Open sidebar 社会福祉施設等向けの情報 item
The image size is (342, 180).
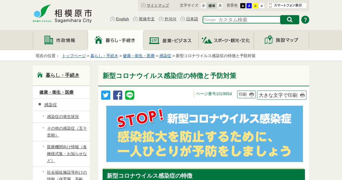coord(67,175)
